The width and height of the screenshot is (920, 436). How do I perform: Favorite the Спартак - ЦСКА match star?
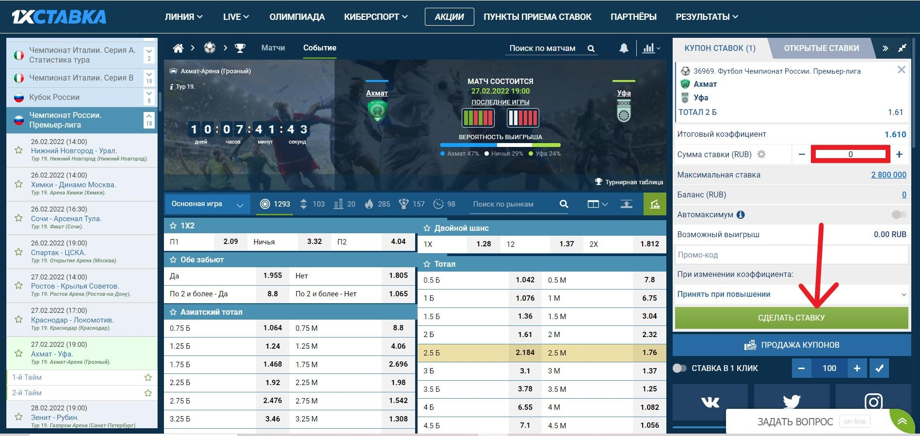[x=18, y=252]
